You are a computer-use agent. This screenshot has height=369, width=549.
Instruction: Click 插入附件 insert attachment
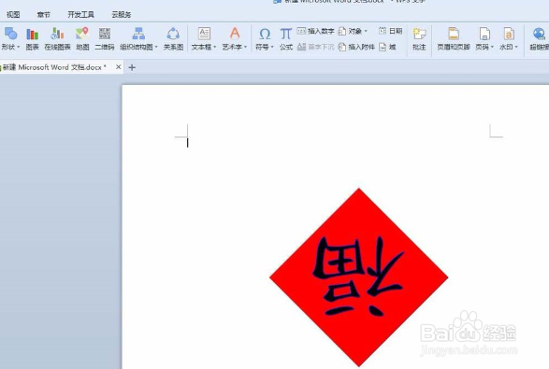point(356,47)
